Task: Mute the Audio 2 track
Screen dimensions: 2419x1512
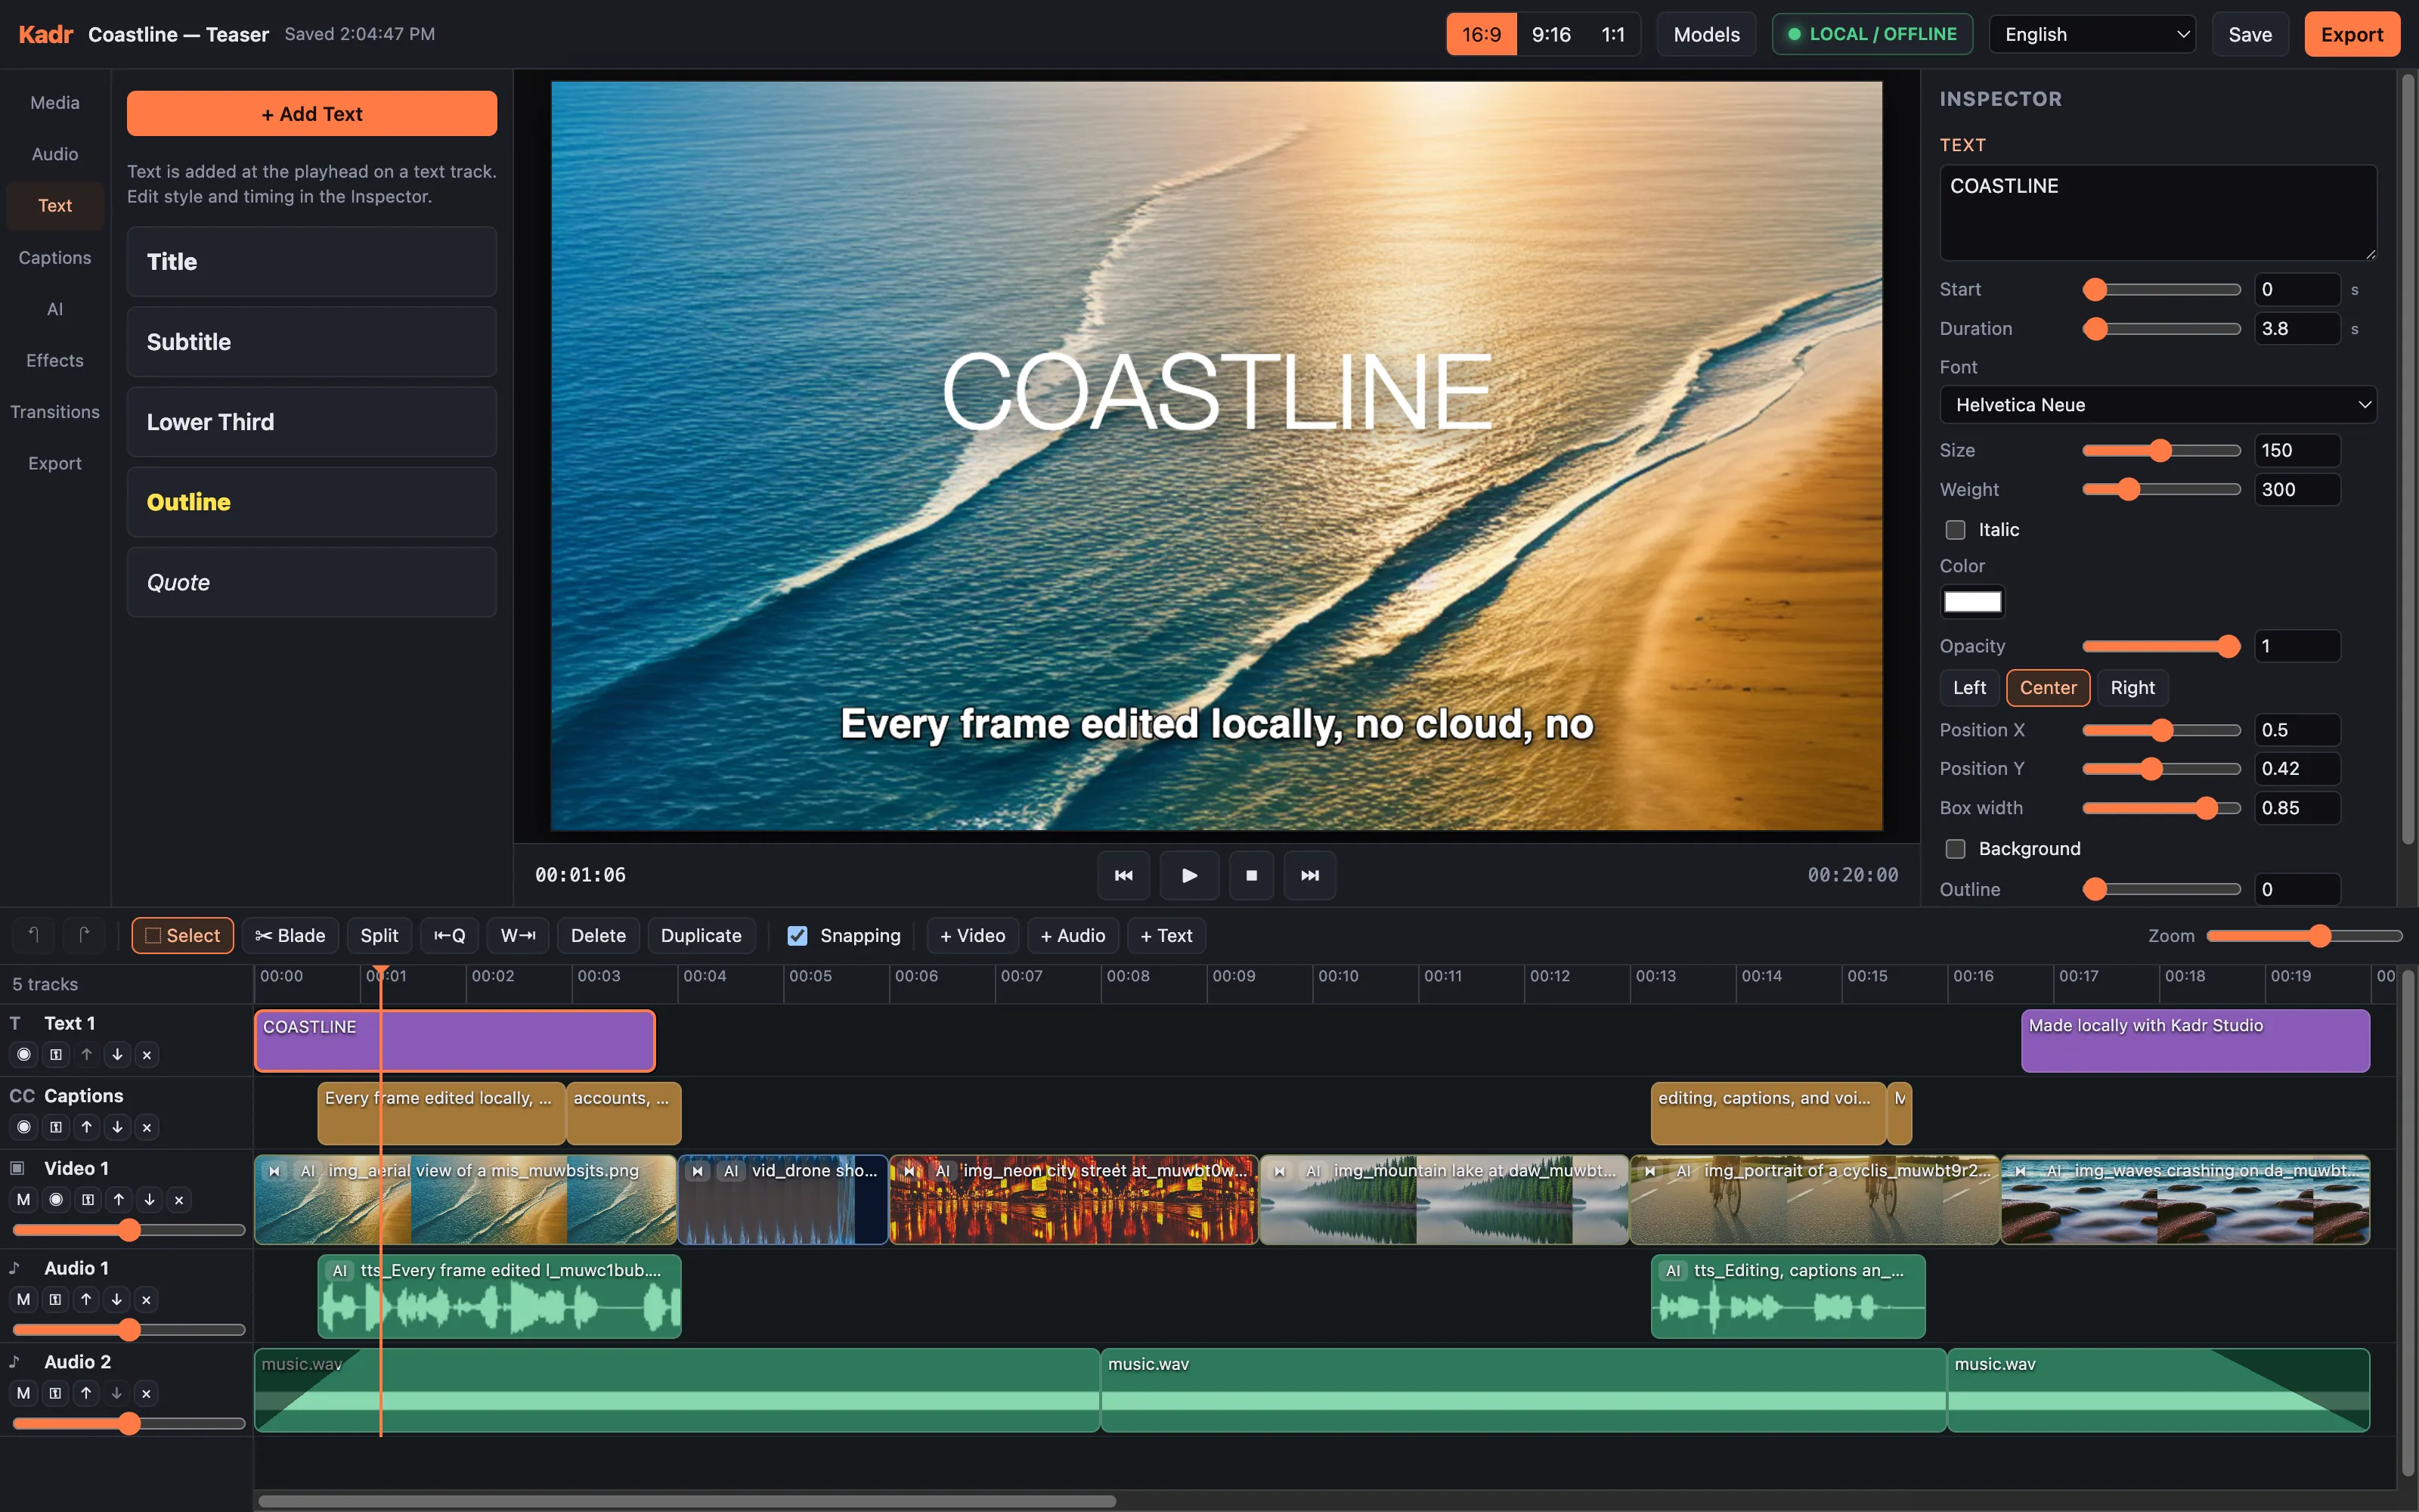Action: tap(24, 1393)
